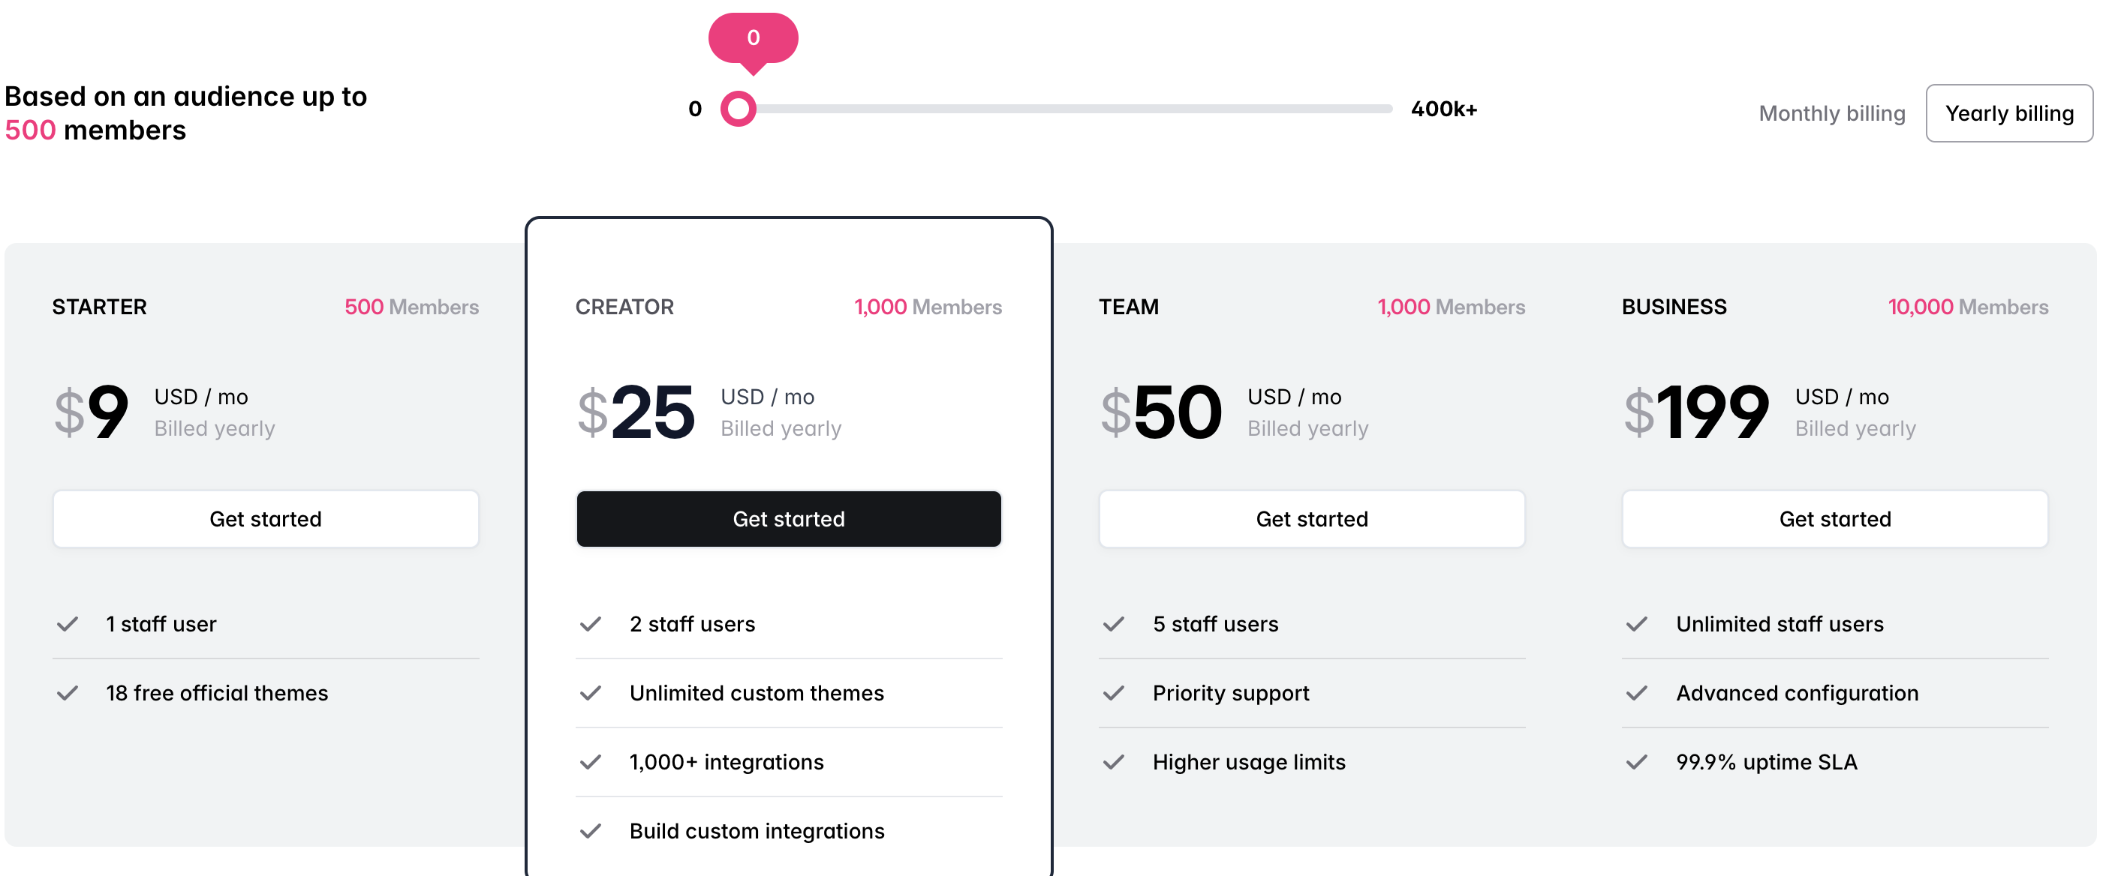Click the pink slider value bubble
The image size is (2106, 876).
click(753, 37)
